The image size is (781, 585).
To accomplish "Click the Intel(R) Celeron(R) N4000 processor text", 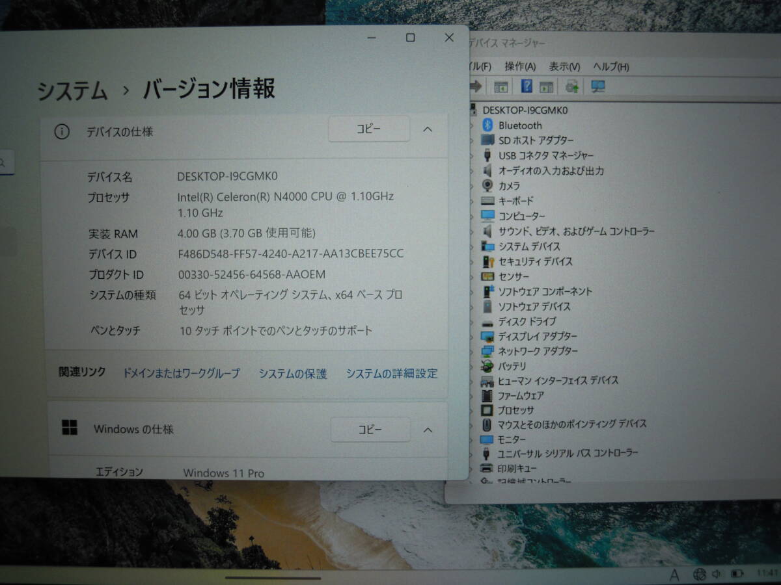I will pos(286,196).
